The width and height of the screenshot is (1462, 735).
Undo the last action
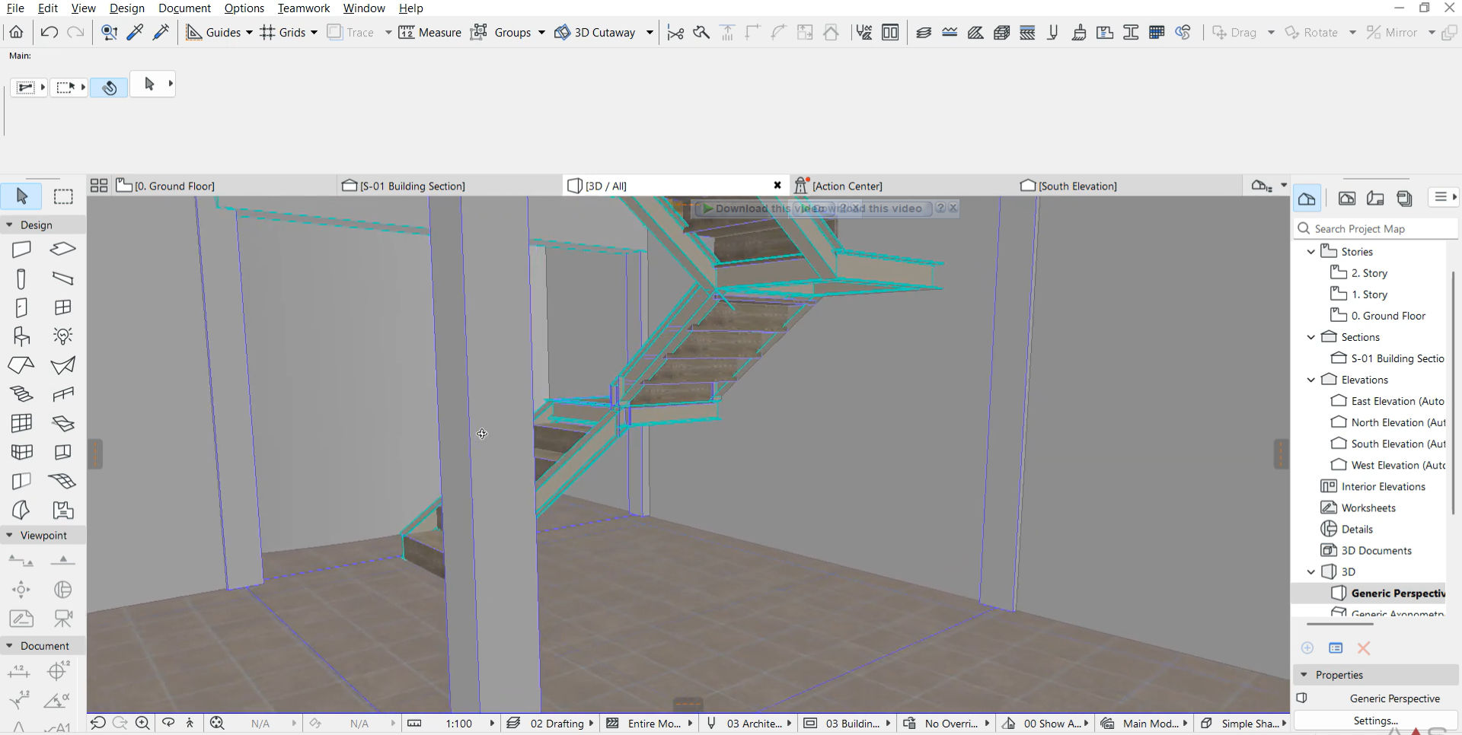49,32
